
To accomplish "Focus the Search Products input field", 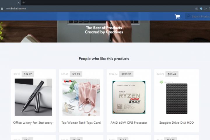I will (x=197, y=16).
